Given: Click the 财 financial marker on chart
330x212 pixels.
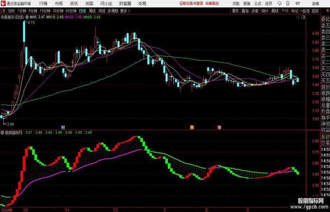Looking at the screenshot, I should [63, 127].
